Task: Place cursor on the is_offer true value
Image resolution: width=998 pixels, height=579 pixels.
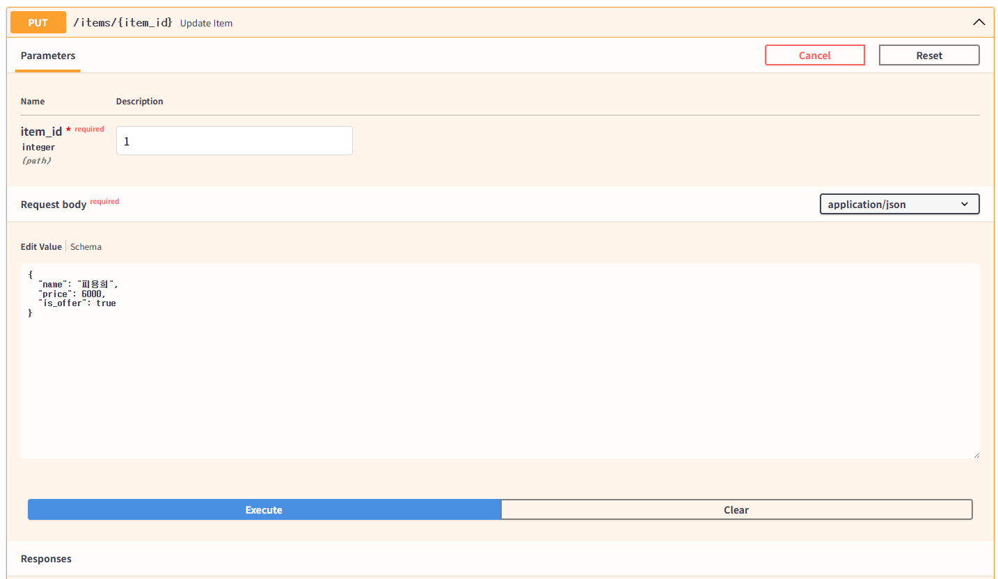Action: pyautogui.click(x=106, y=303)
